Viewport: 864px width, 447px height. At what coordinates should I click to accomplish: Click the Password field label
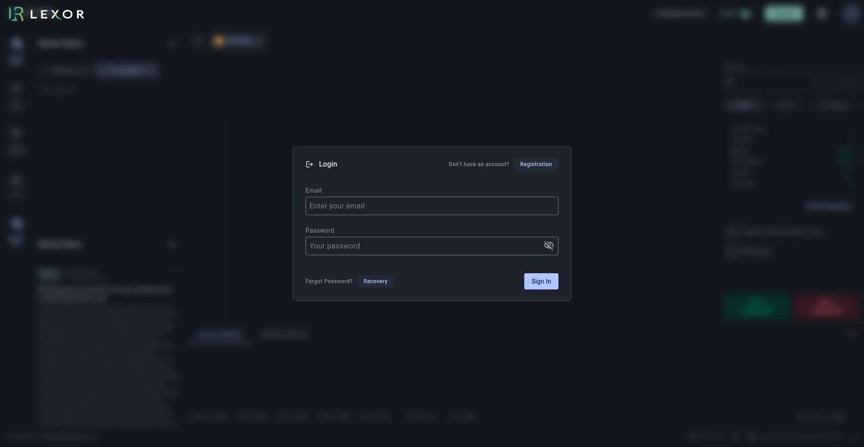[x=320, y=230]
